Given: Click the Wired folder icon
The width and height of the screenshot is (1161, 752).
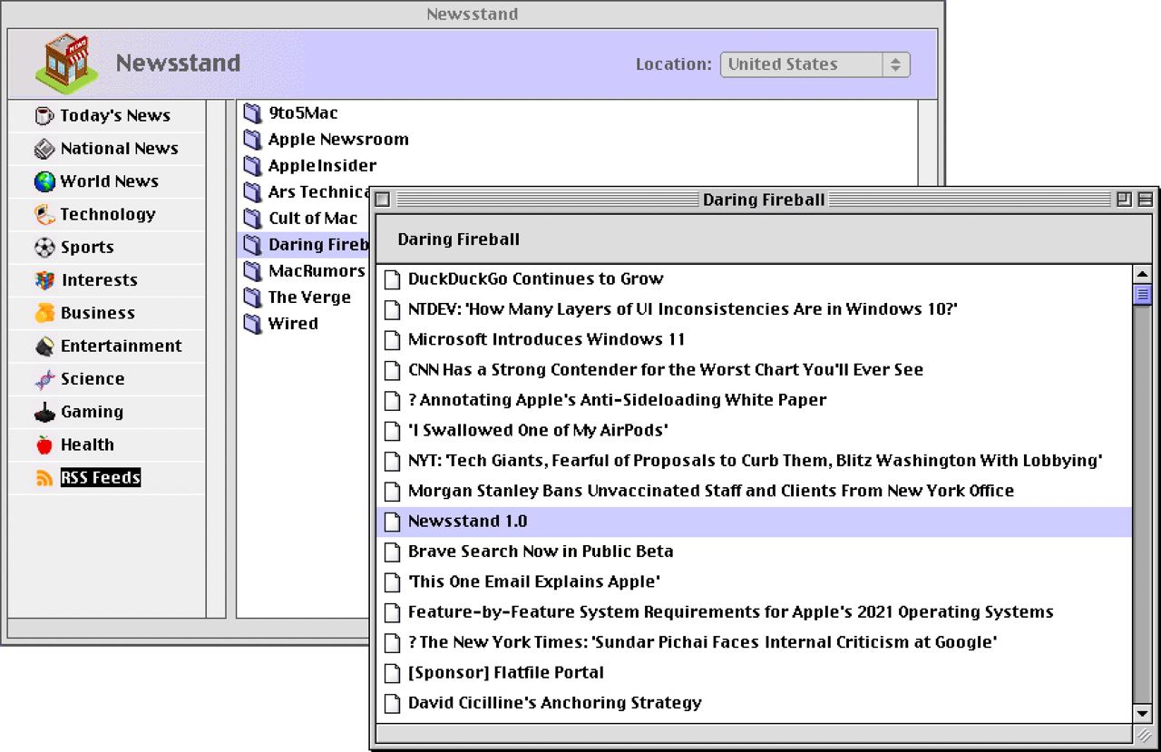Looking at the screenshot, I should point(252,324).
